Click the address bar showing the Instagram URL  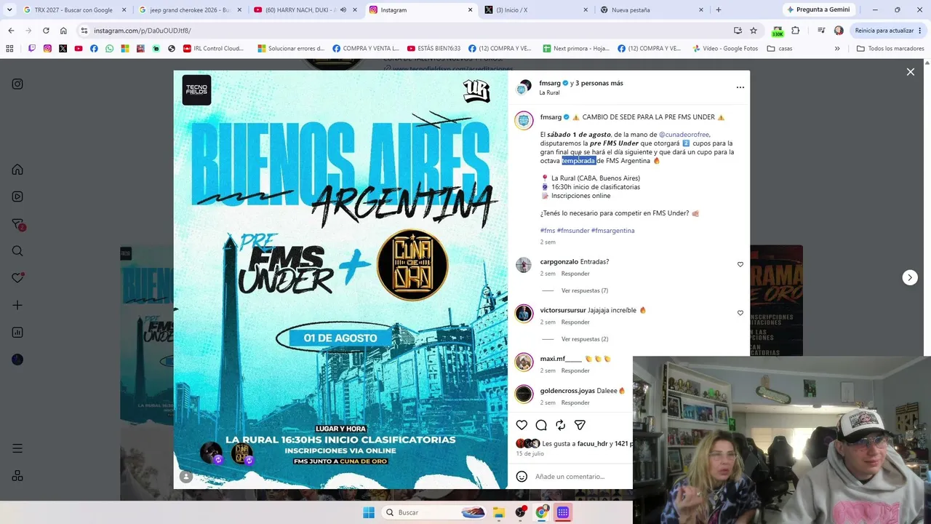pos(404,31)
